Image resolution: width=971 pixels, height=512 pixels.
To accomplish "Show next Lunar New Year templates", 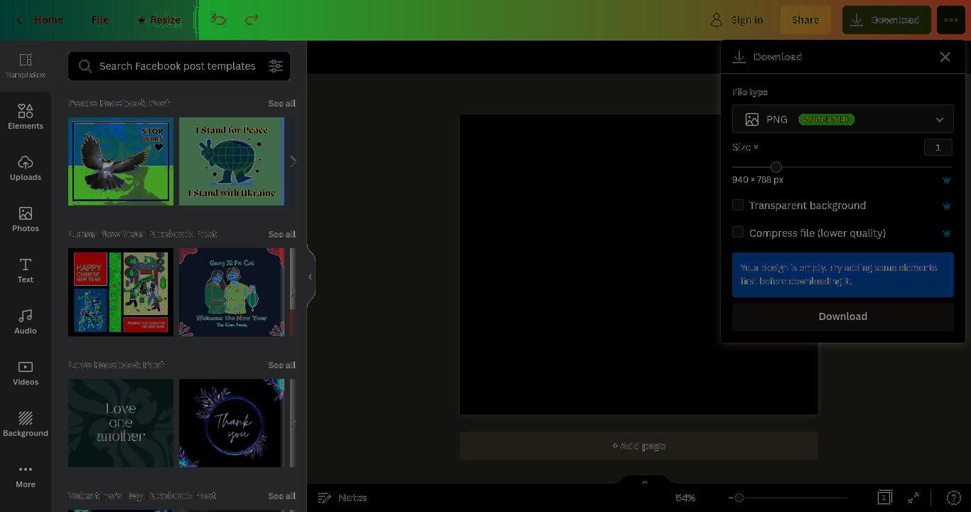I will (293, 292).
